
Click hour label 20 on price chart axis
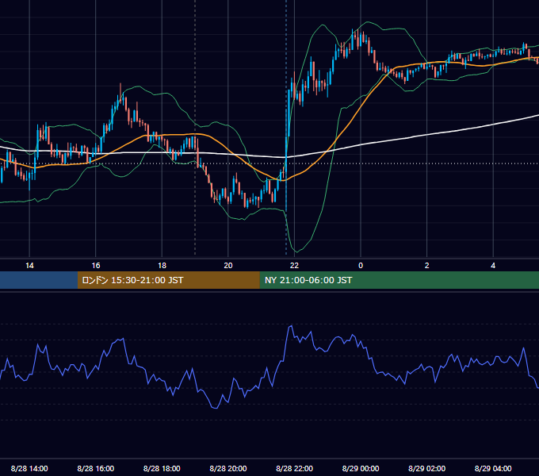pos(228,265)
